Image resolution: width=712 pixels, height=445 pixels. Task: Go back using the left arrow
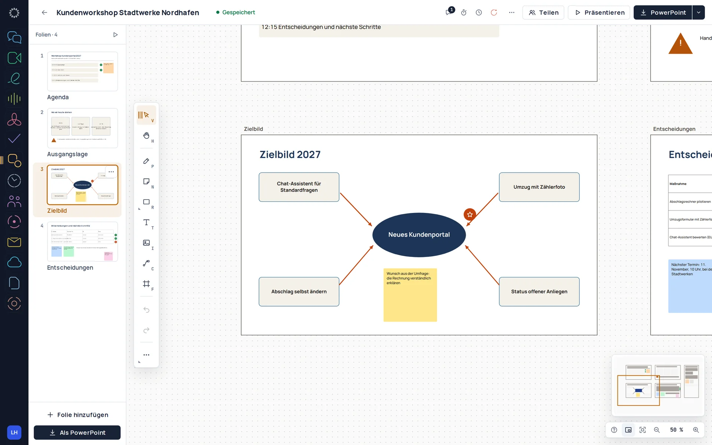pyautogui.click(x=44, y=13)
